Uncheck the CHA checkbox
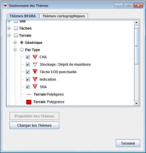The width and height of the screenshot is (146, 153). 28,57
